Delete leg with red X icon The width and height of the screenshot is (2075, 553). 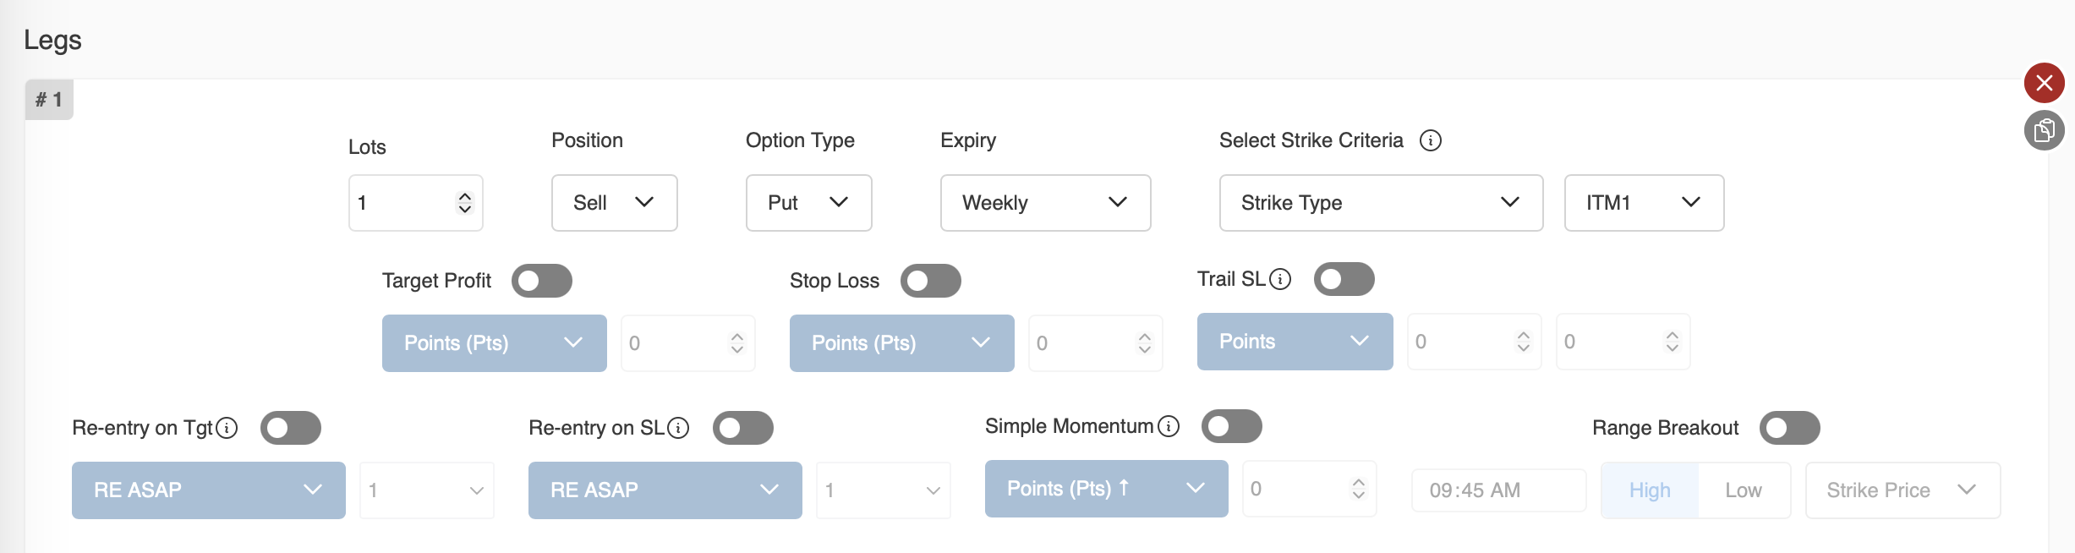click(2044, 83)
